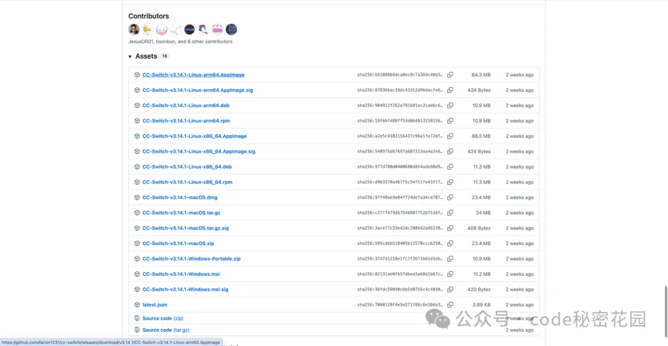
Task: Open the latest.json asset
Action: click(x=155, y=305)
